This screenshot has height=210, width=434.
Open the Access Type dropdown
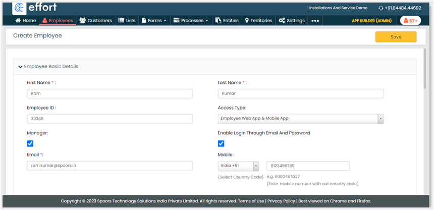(301, 119)
